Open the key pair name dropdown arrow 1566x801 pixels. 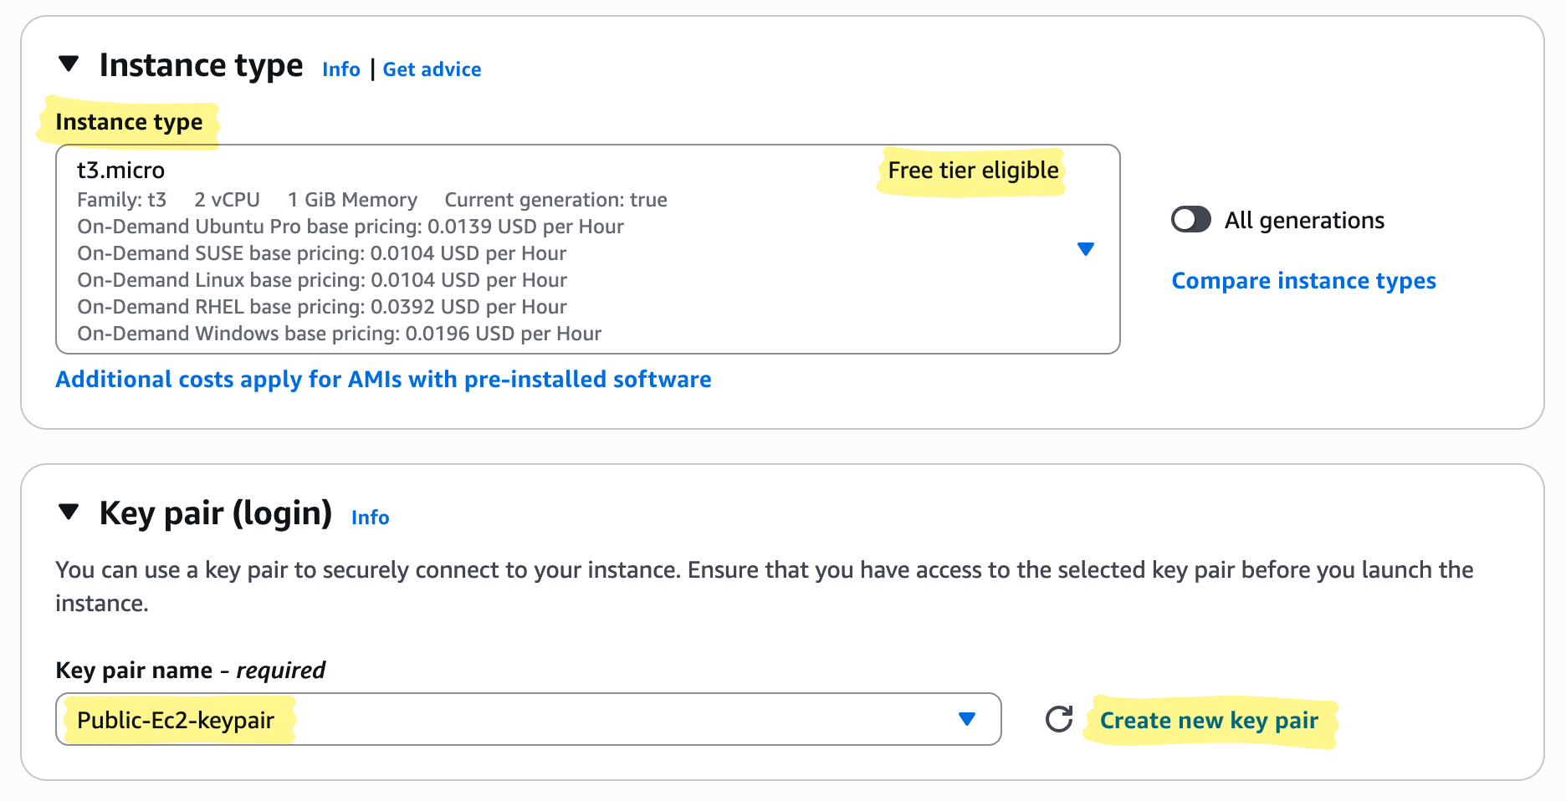tap(967, 719)
